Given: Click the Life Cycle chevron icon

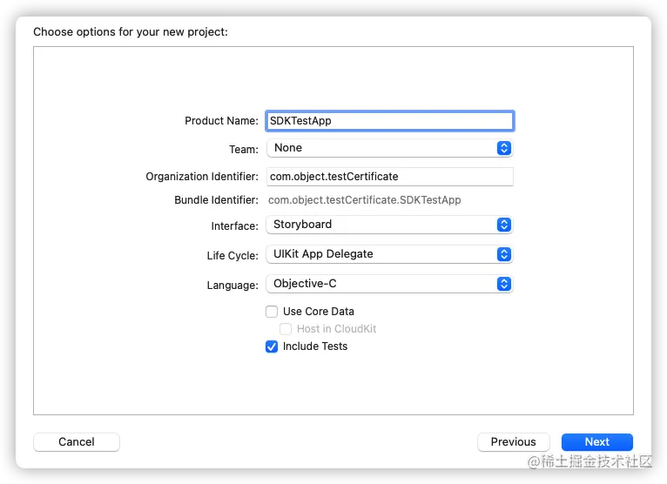Looking at the screenshot, I should [x=503, y=254].
